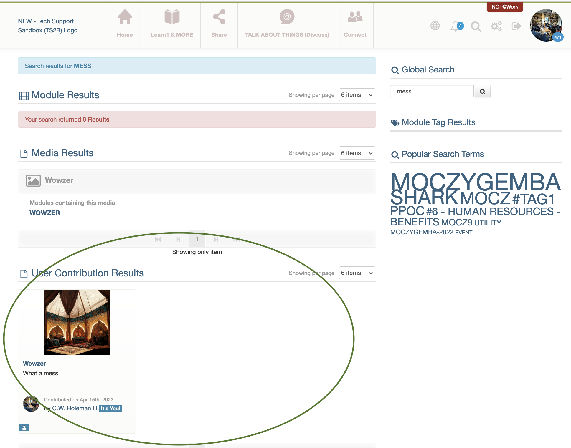Click the Global Search input field
The width and height of the screenshot is (571, 448).
point(432,91)
